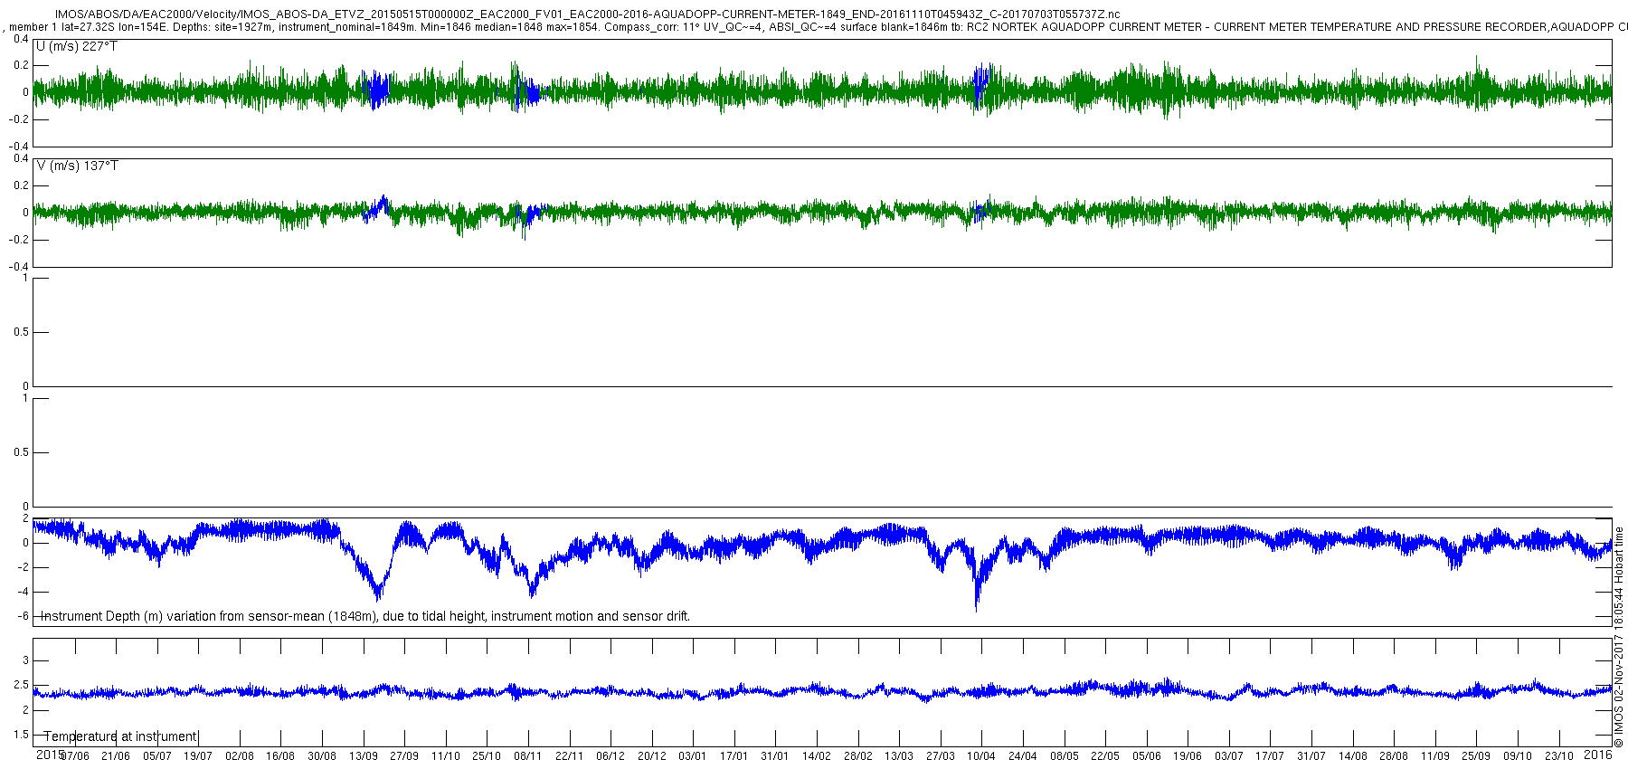Click the 0.4 tick on U velocity axis
Screen dimensions: 1628x769
coord(21,39)
